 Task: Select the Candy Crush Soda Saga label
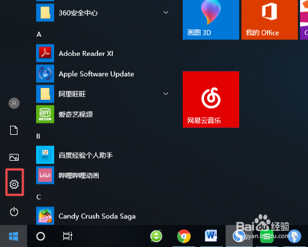pos(97,217)
